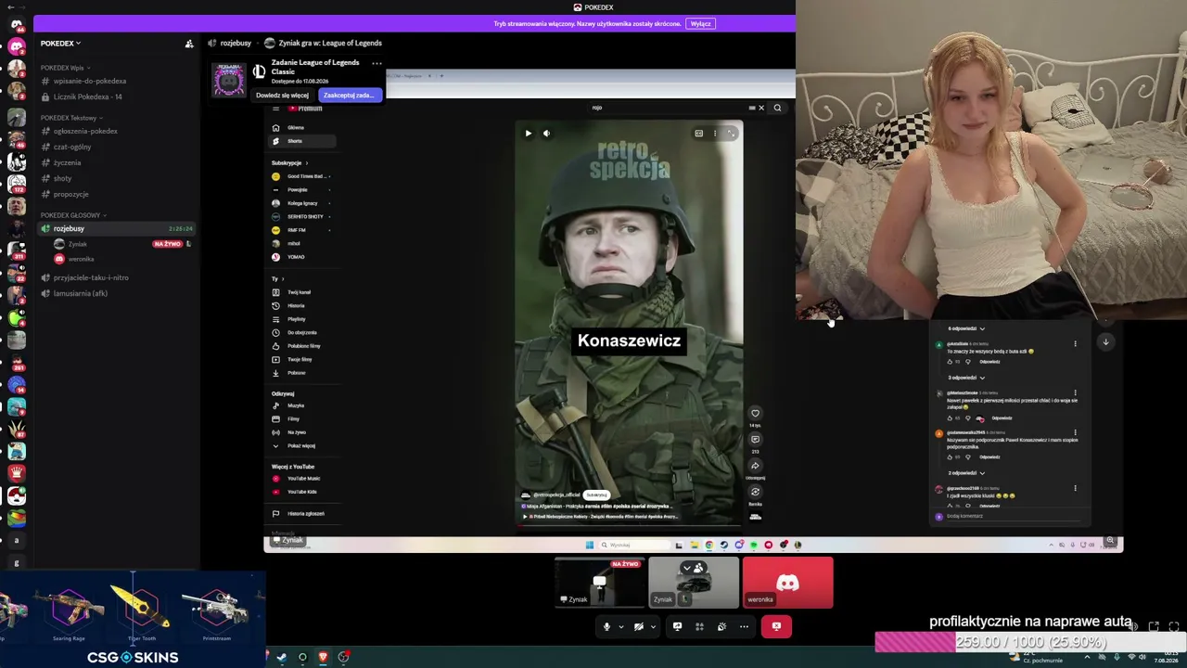Accept the League of Legends quest
Screen dimensions: 1187x668
tap(348, 96)
